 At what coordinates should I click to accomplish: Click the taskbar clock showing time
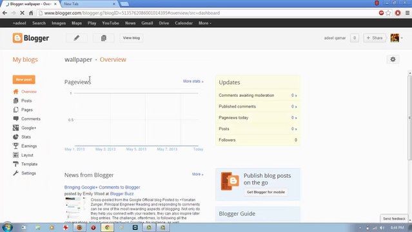click(x=397, y=227)
